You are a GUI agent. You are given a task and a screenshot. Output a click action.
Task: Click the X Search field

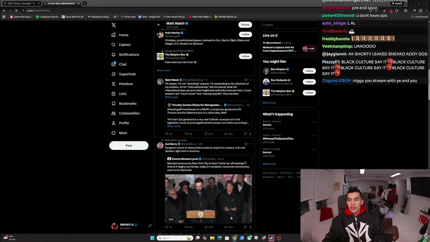289,25
